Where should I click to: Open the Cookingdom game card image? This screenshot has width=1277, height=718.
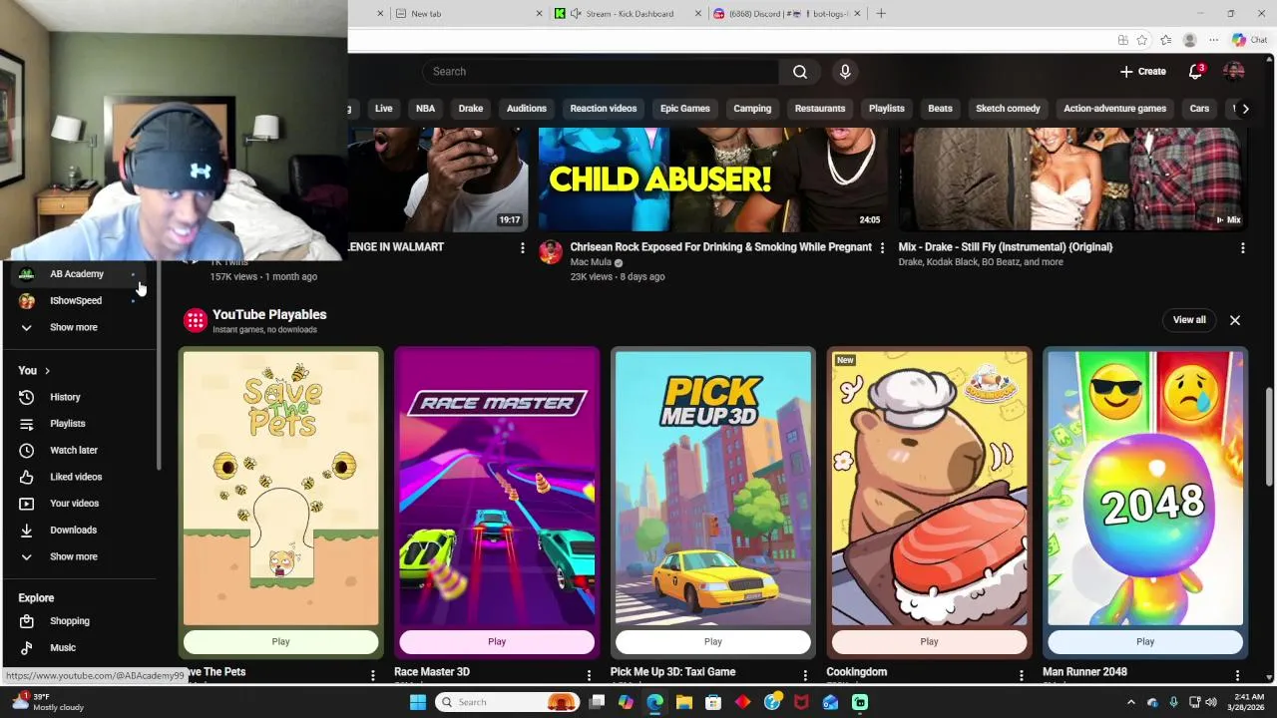point(929,488)
